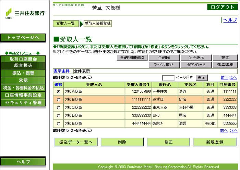
Task: Click the (株)C商事 name cell
Action: pos(94,108)
